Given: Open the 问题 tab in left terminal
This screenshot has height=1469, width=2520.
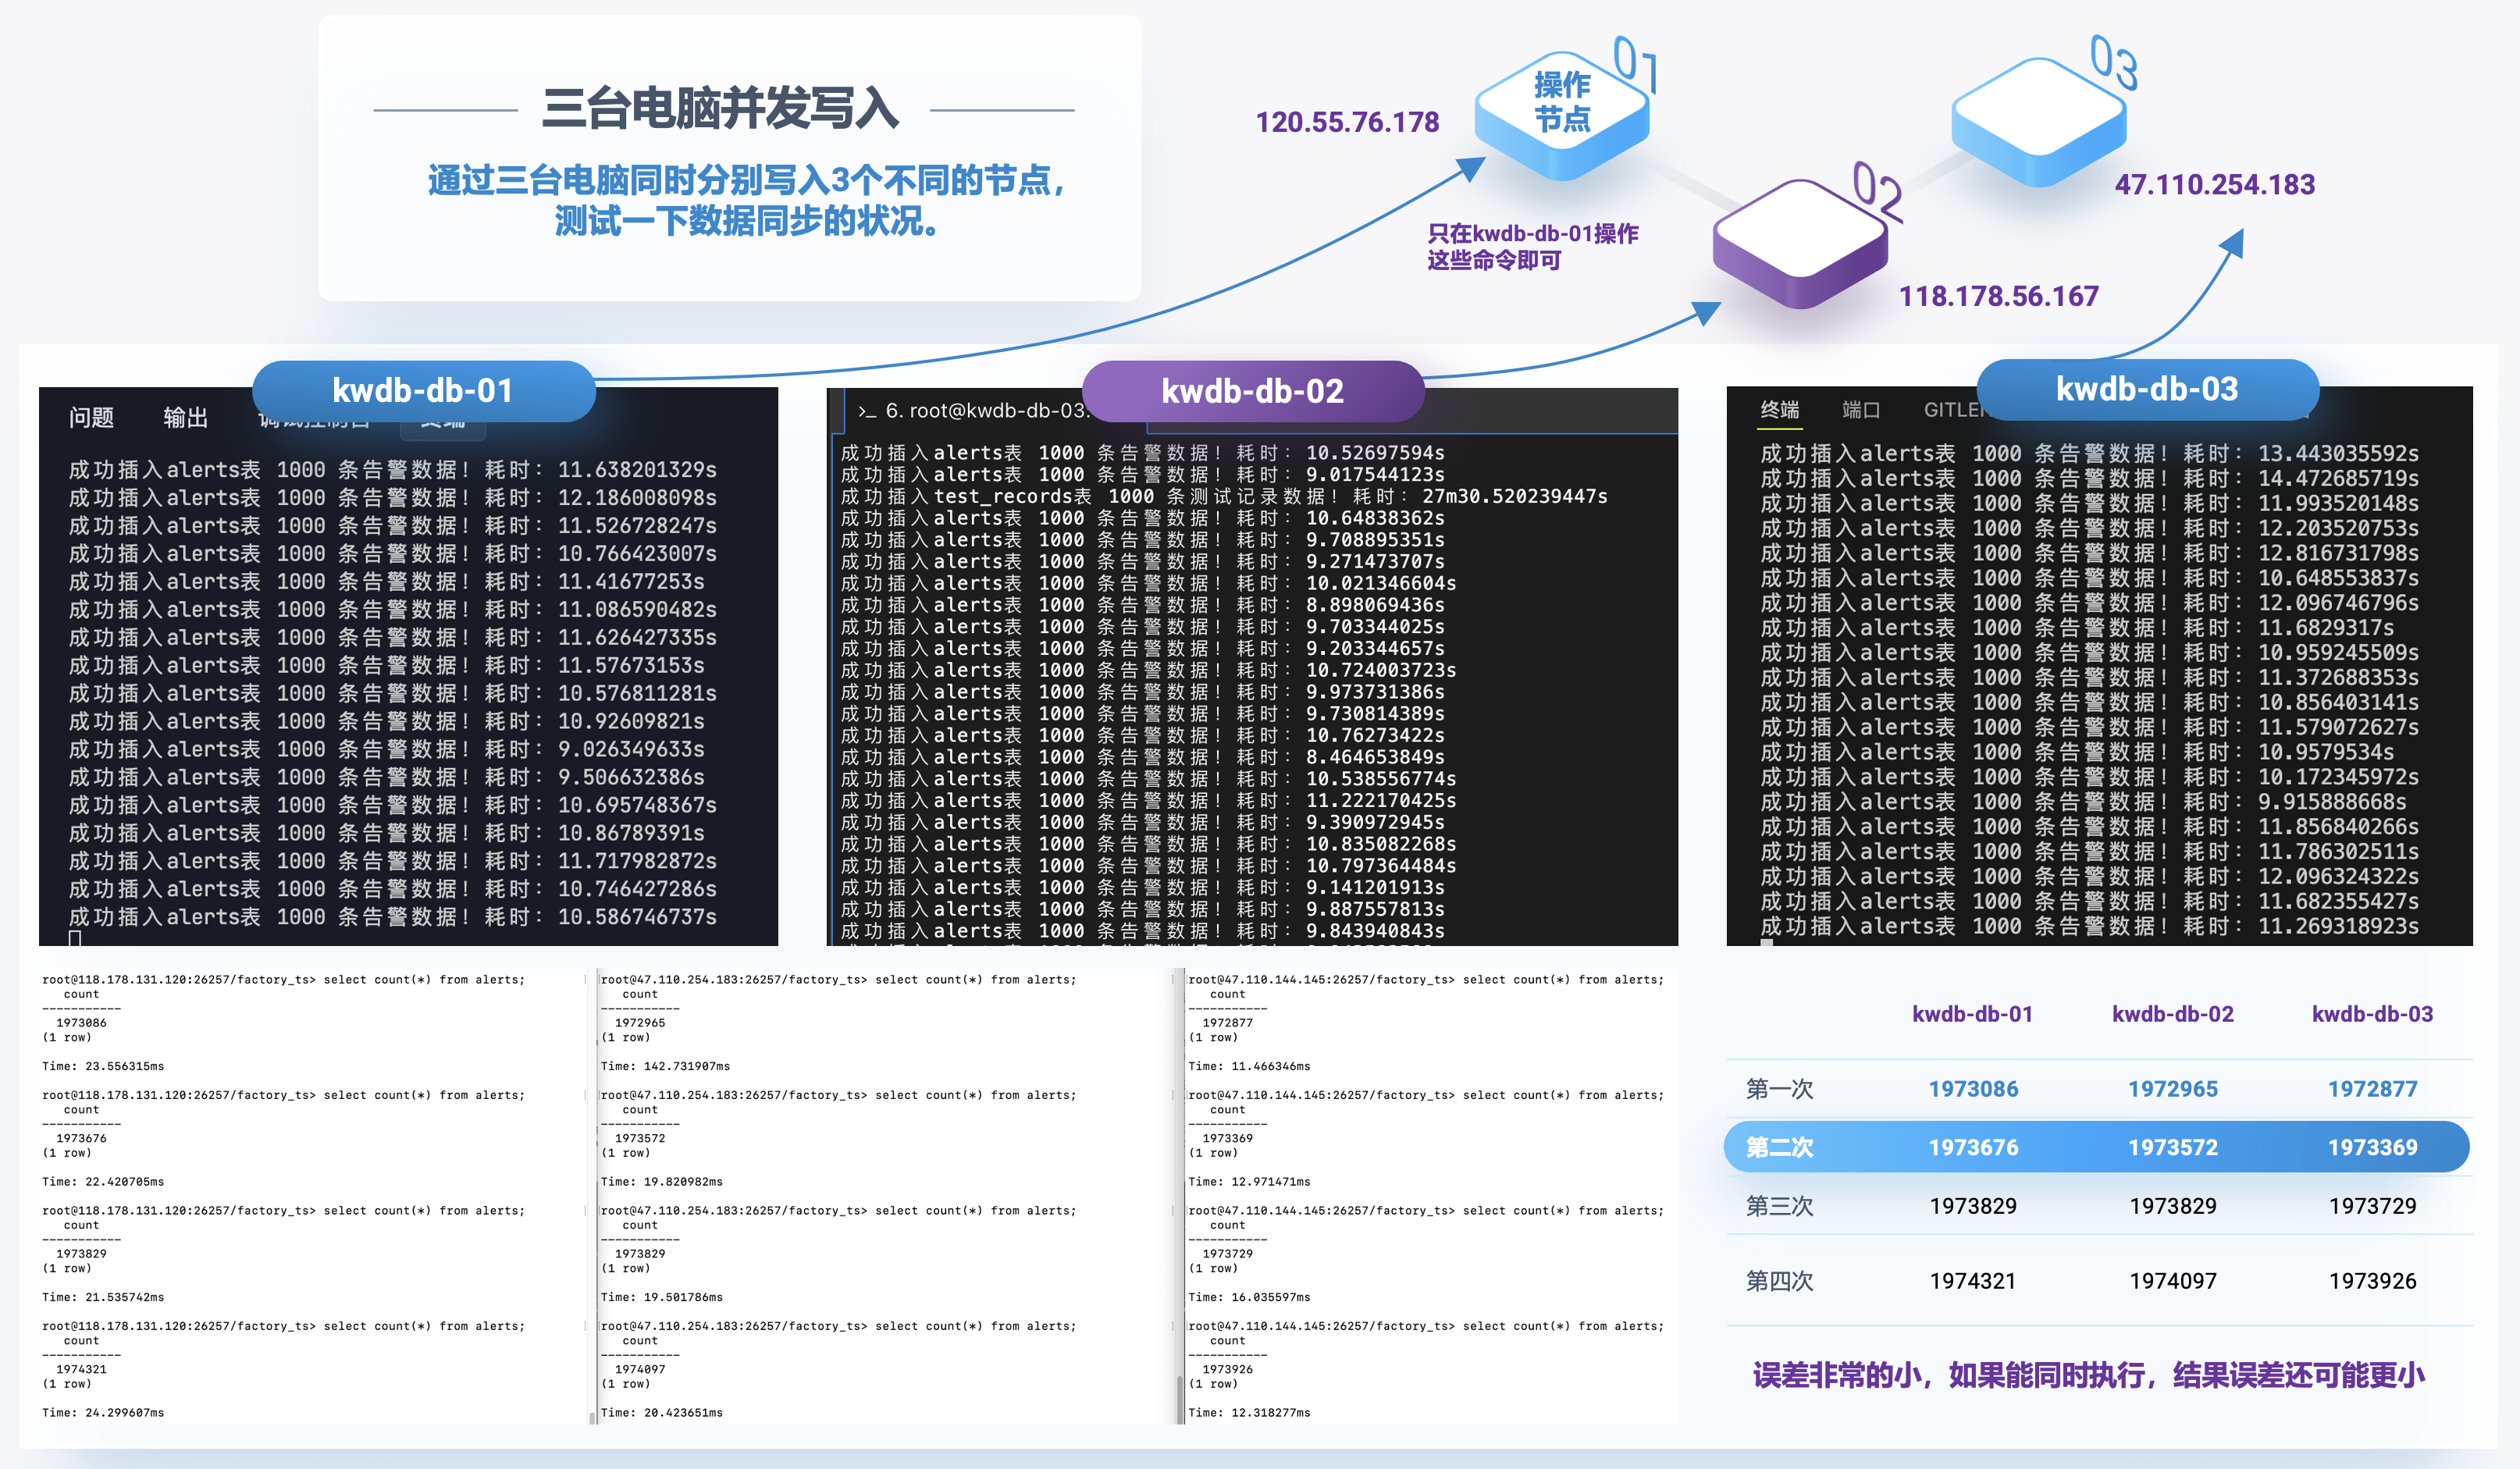Looking at the screenshot, I should point(91,417).
